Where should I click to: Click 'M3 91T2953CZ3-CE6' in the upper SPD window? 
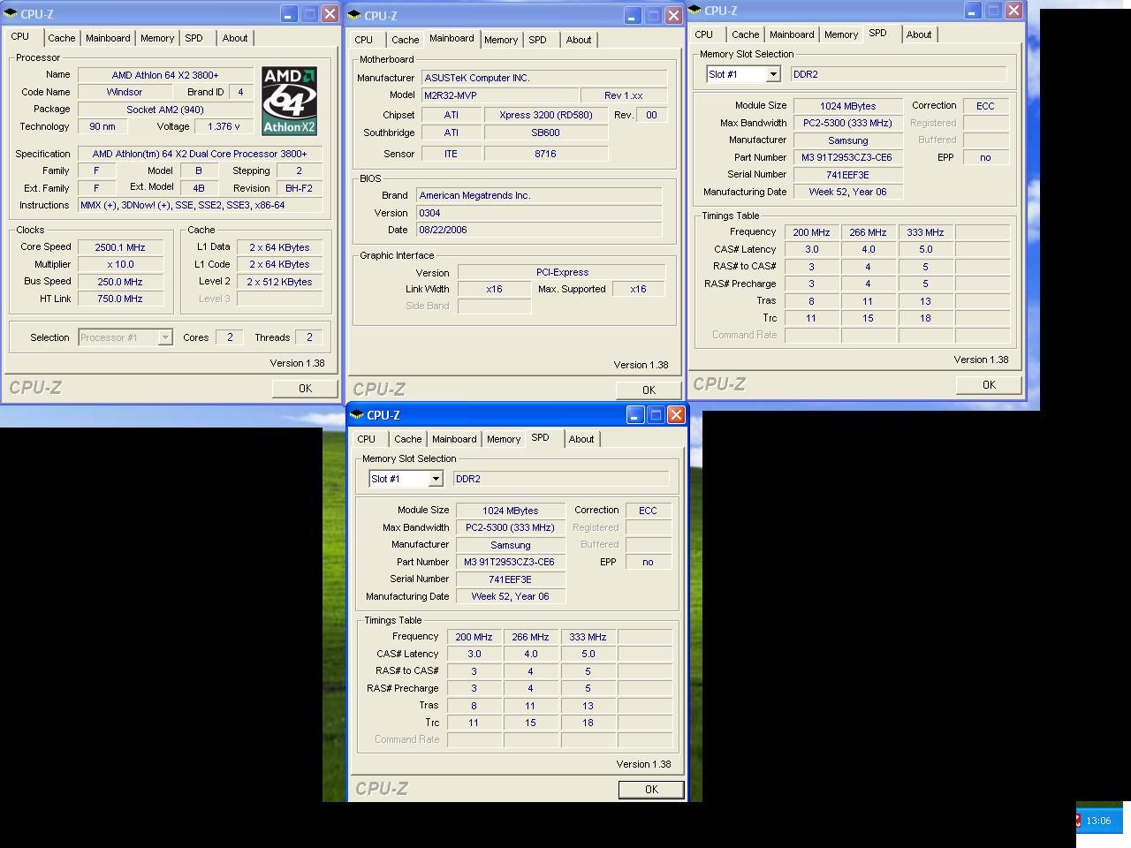(x=847, y=157)
